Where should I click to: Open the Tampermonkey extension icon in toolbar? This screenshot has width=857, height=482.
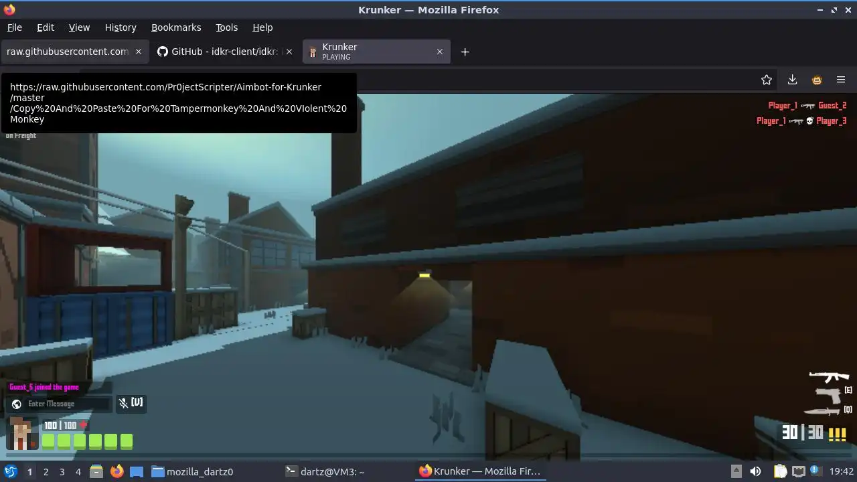pyautogui.click(x=817, y=80)
